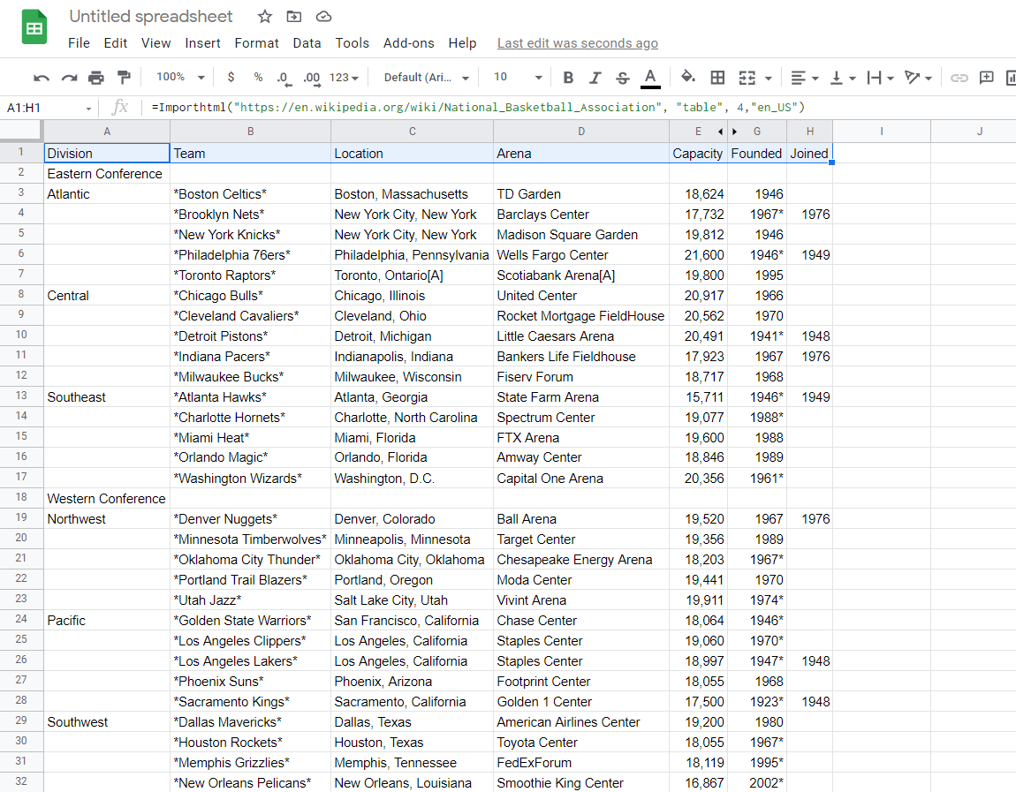The width and height of the screenshot is (1016, 792).
Task: Star the Untitled spreadsheet
Action: click(x=264, y=17)
